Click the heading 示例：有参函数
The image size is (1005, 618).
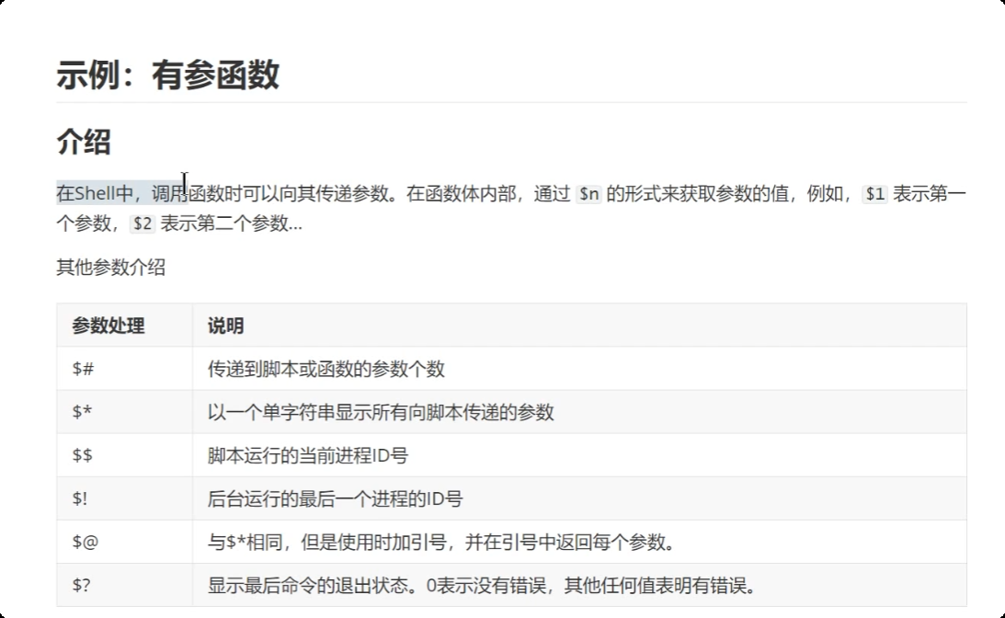pos(168,74)
